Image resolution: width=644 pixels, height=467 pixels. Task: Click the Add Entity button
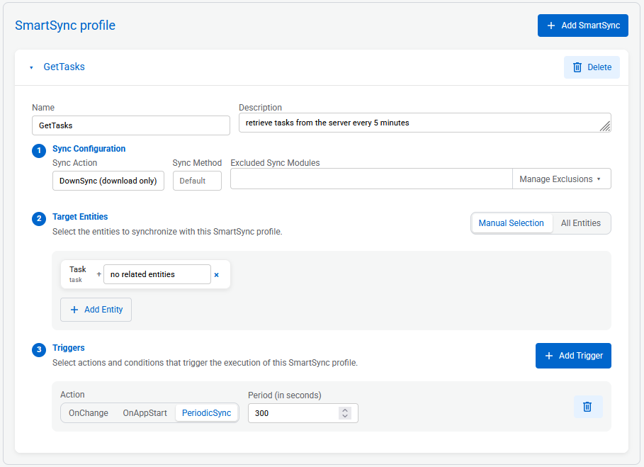coord(96,310)
